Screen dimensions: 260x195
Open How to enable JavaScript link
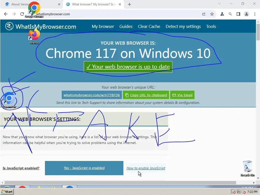146,168
